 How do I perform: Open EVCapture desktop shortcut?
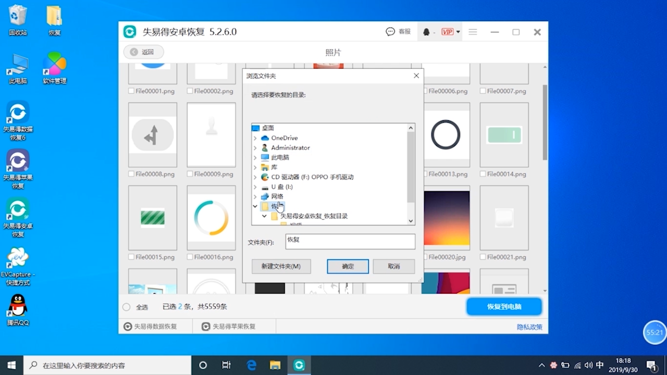click(18, 267)
